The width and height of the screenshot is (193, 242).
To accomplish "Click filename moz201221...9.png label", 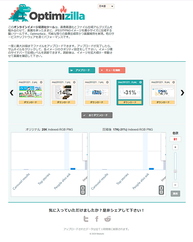I will click(161, 82).
